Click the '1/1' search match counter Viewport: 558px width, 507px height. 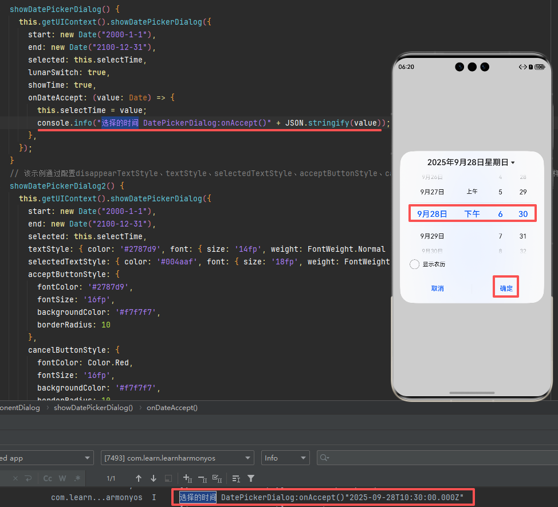(x=111, y=478)
